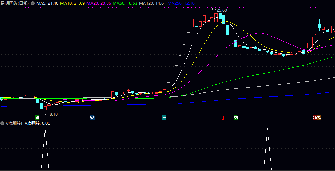Click the 易明医药(日线) stock title
335x171 pixels.
pos(14,3)
